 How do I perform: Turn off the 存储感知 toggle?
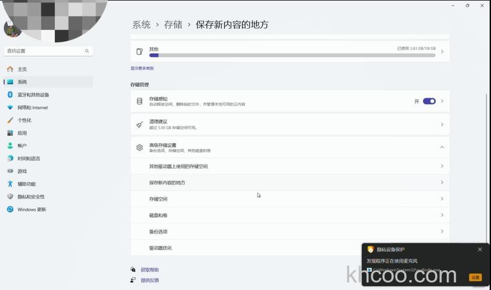429,101
